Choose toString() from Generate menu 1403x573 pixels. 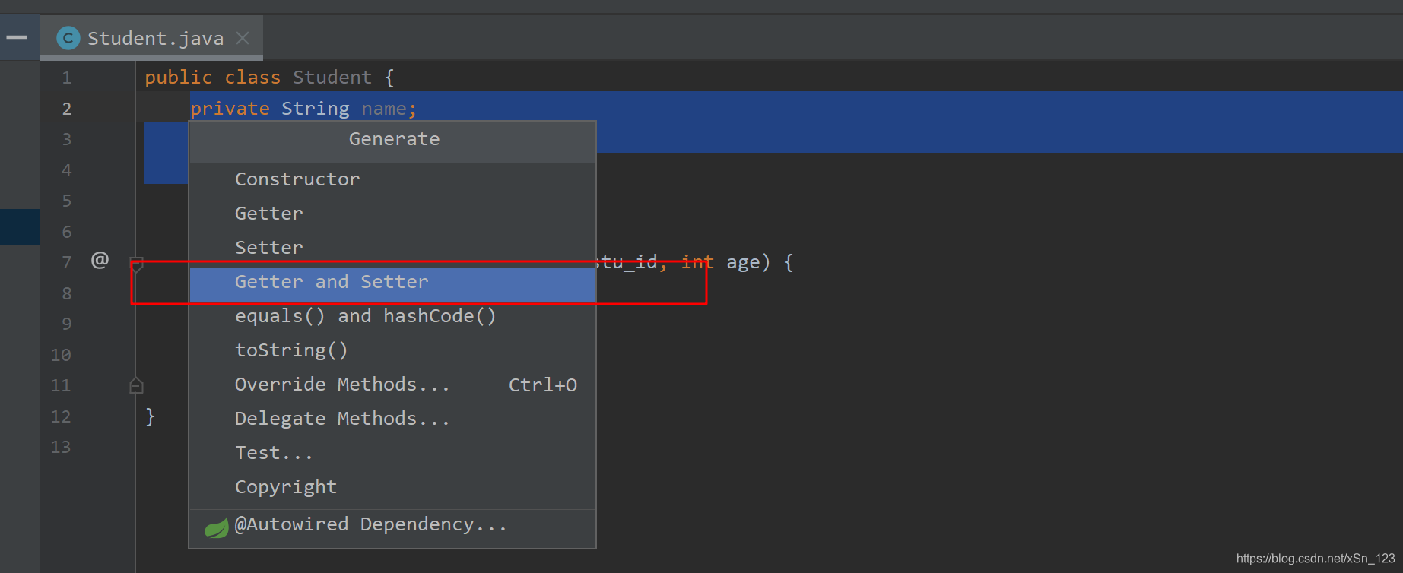pyautogui.click(x=392, y=350)
